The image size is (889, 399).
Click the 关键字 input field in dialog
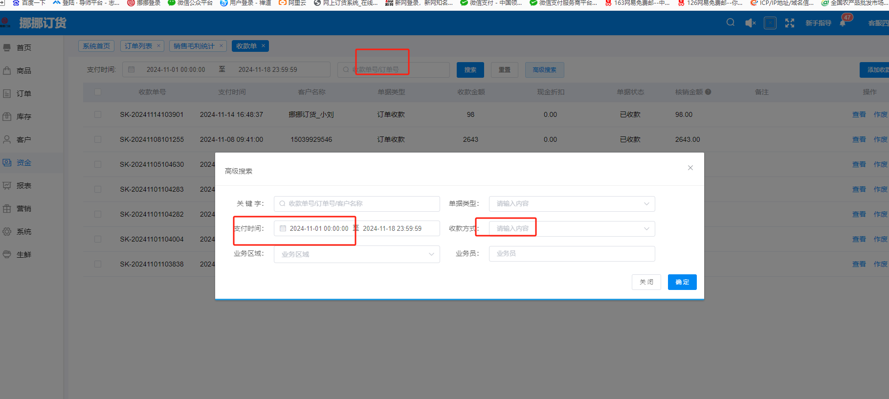click(x=356, y=204)
